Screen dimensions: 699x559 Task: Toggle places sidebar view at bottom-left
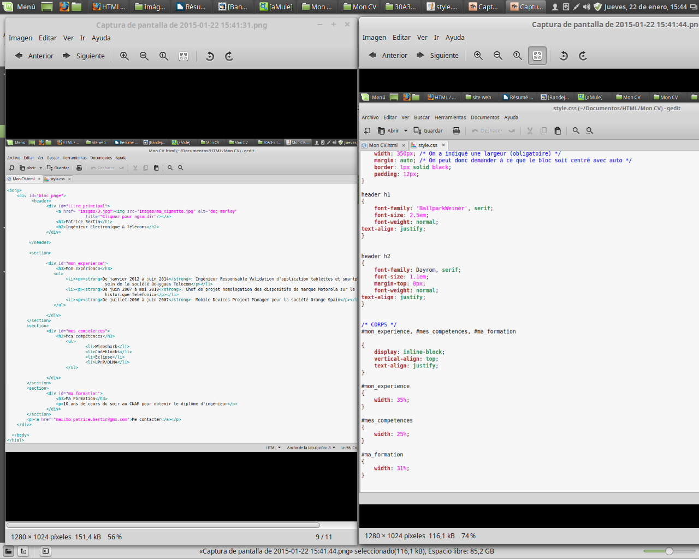9,551
